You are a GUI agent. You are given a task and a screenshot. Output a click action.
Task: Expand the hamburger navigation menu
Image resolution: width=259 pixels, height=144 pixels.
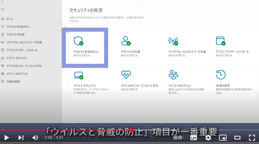3,9
